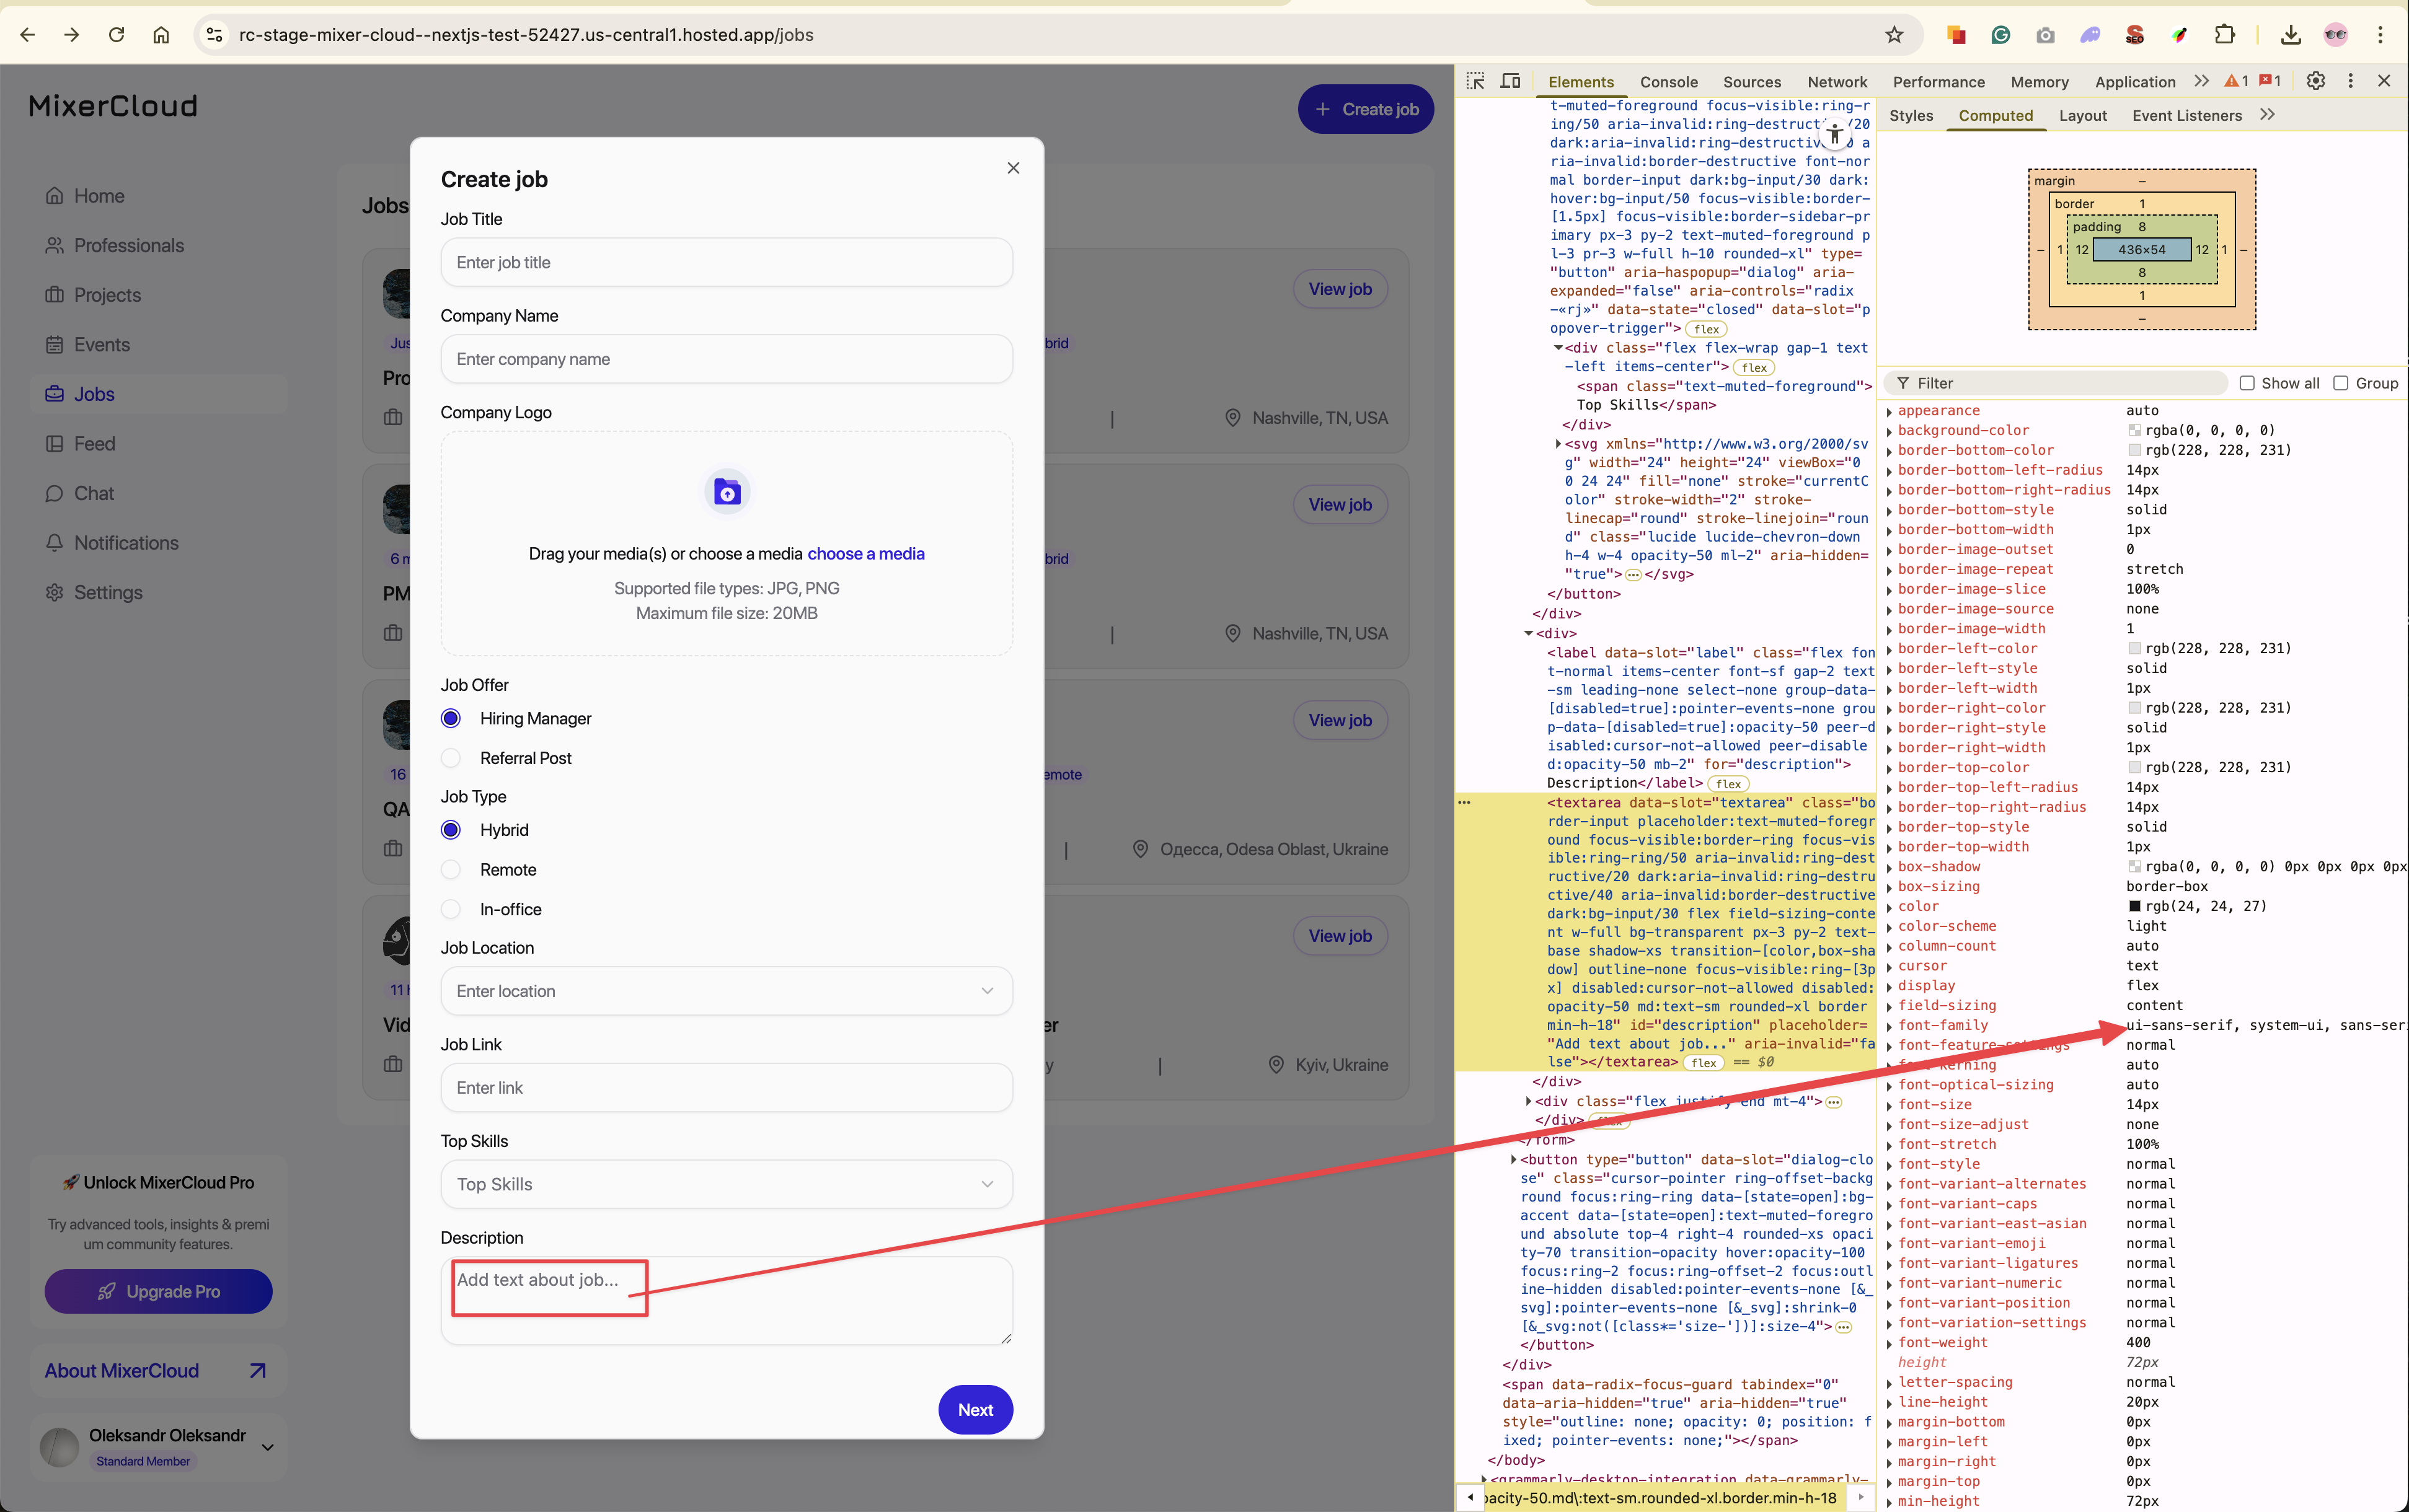Open the browser downloads icon
This screenshot has height=1512, width=2409.
[x=2290, y=35]
